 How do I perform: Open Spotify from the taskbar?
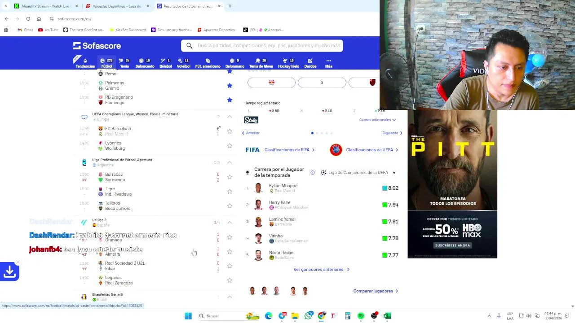[x=361, y=316]
